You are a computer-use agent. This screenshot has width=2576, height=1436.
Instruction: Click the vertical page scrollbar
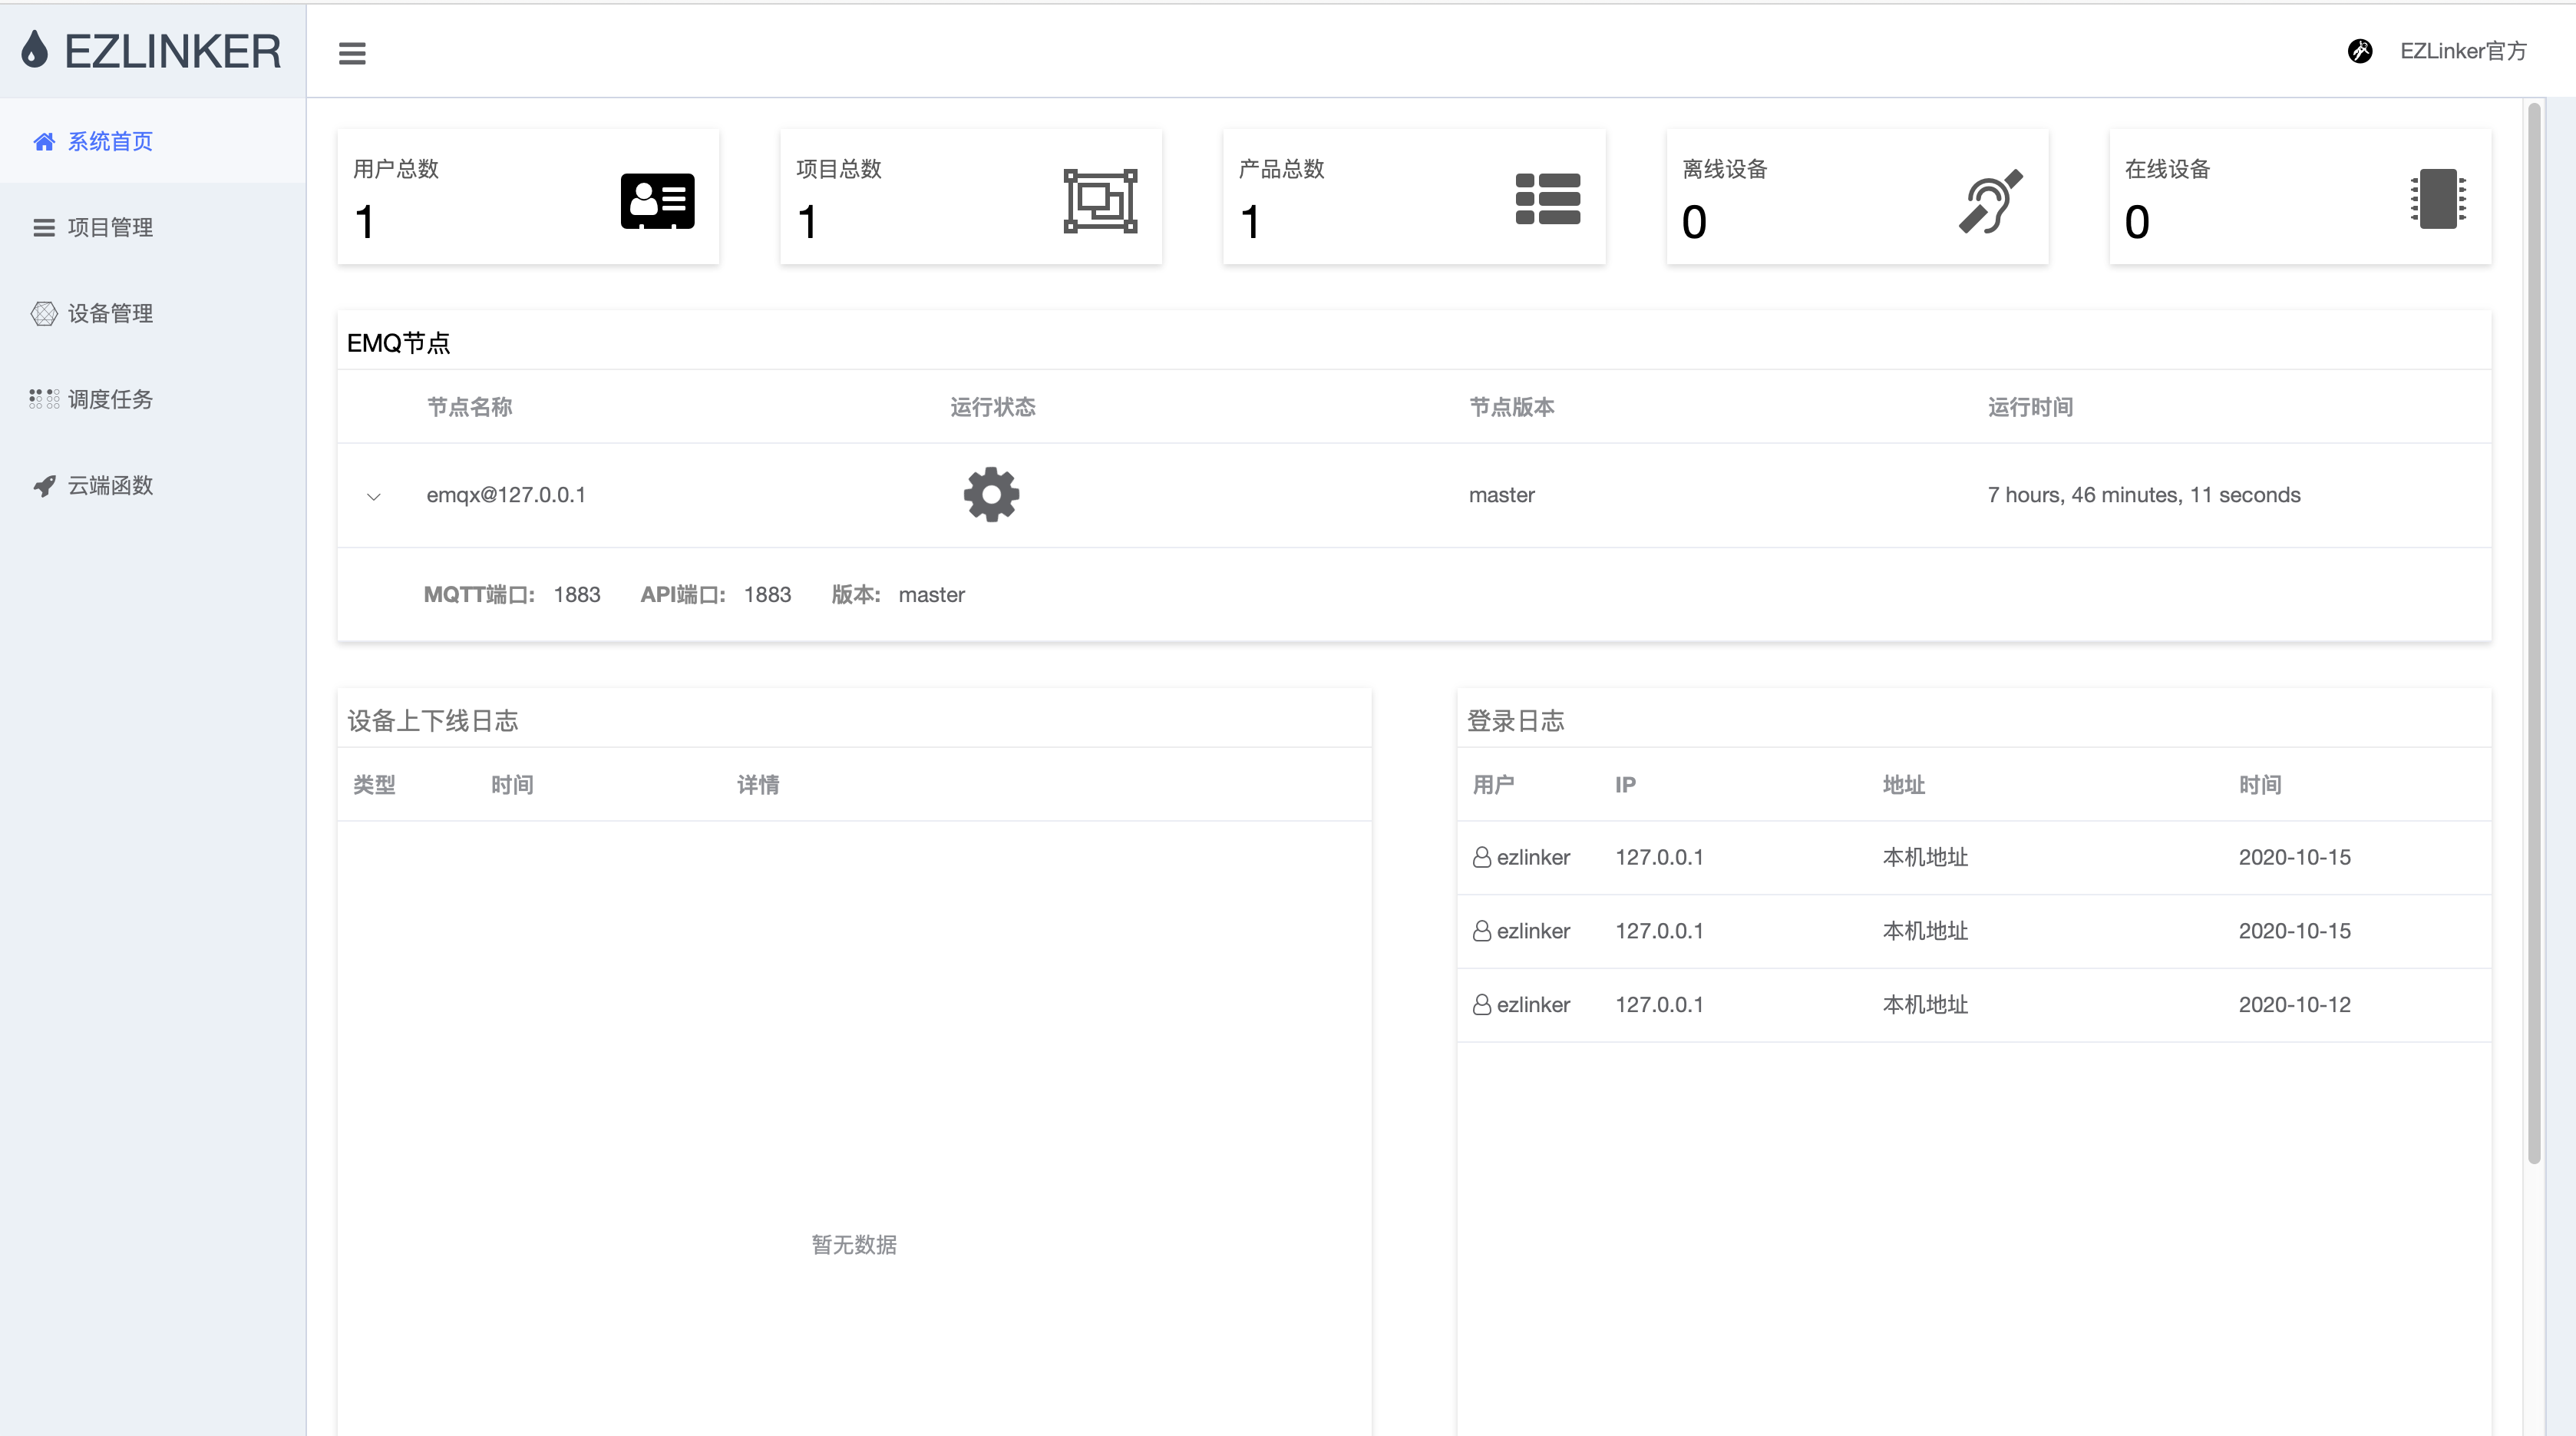(x=2534, y=633)
